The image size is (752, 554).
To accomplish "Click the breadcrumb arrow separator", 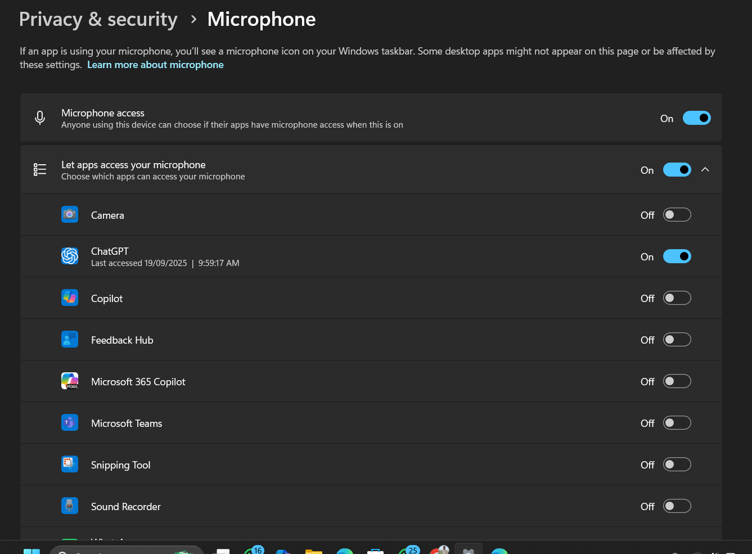I will [193, 20].
